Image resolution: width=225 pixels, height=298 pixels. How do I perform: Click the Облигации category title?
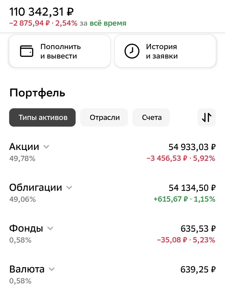[35, 188]
